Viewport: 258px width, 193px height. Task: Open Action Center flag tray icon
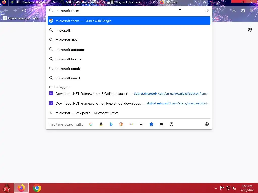(x=222, y=188)
